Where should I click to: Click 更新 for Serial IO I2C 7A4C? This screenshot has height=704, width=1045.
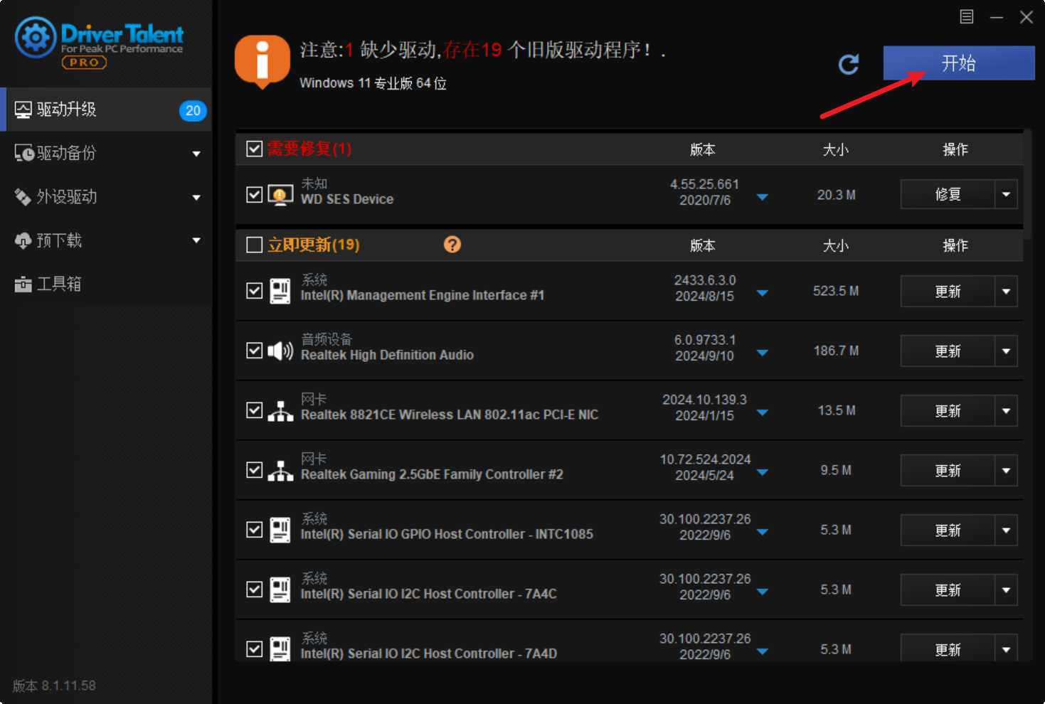click(x=948, y=590)
